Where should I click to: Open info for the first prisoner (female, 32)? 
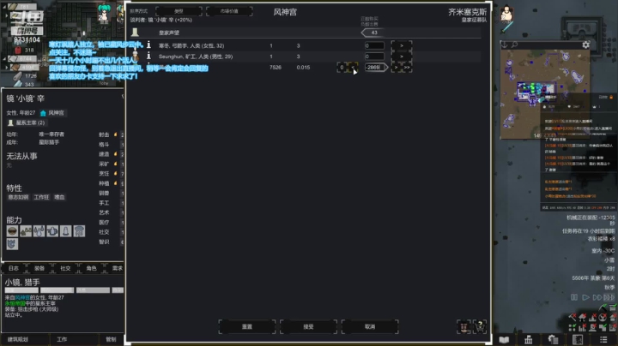point(148,45)
